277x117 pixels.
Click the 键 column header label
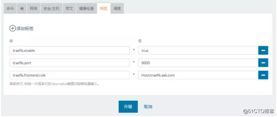(x=11, y=41)
